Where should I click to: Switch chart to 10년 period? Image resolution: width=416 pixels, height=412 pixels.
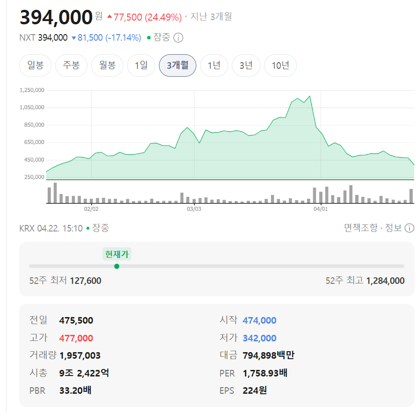tap(280, 65)
